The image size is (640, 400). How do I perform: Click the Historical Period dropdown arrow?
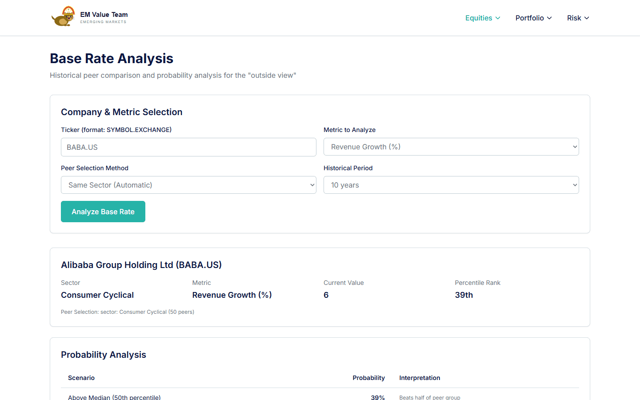pyautogui.click(x=572, y=185)
